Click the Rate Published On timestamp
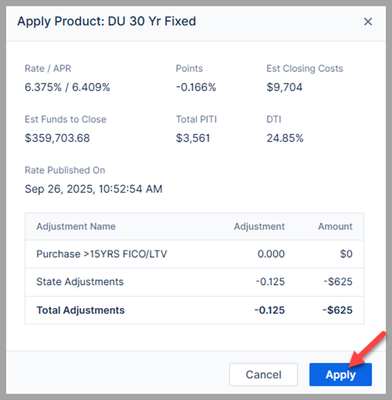Viewport: 392px width, 400px height. [93, 189]
